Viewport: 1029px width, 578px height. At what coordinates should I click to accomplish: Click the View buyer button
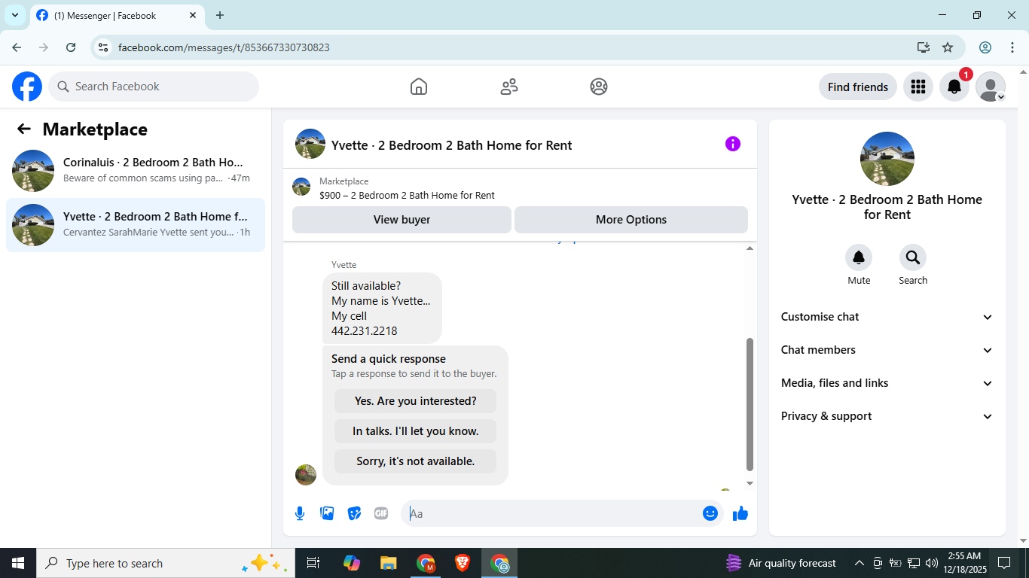402,220
